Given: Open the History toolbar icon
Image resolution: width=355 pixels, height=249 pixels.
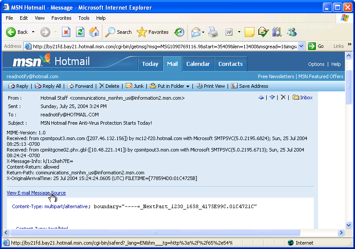Looking at the screenshot, I should 179,32.
